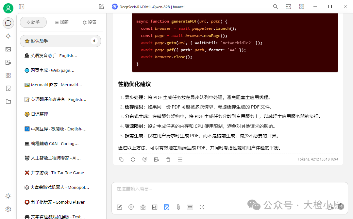The width and height of the screenshot is (353, 219).
Task: Open the chat assistants page in sidebar
Action: (8, 23)
